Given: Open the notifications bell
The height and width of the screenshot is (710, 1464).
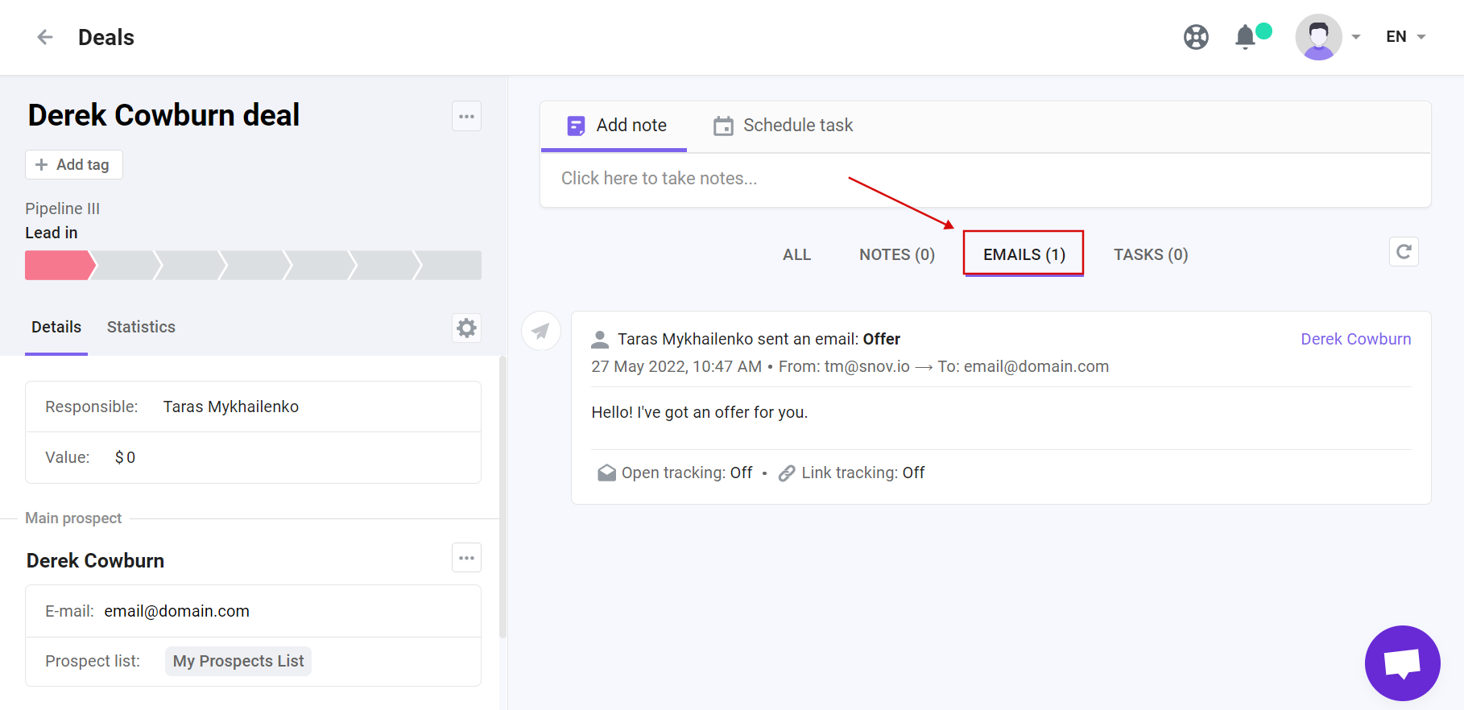Looking at the screenshot, I should pos(1245,37).
